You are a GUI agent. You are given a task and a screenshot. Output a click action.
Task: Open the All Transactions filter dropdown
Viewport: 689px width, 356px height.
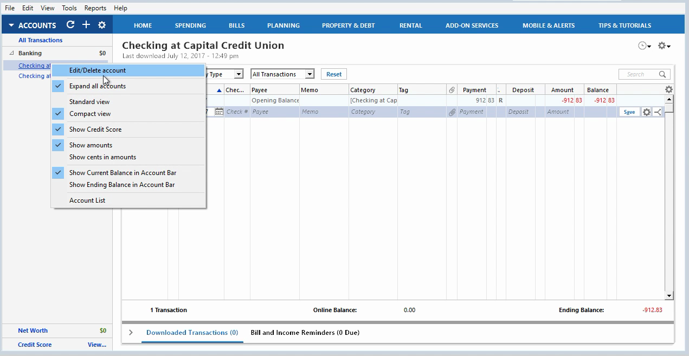click(309, 74)
